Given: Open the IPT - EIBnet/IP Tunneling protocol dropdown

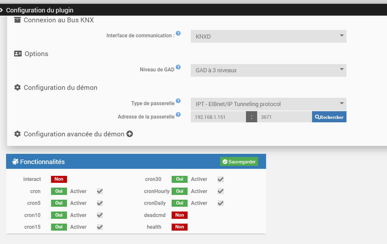Looking at the screenshot, I should click(269, 104).
